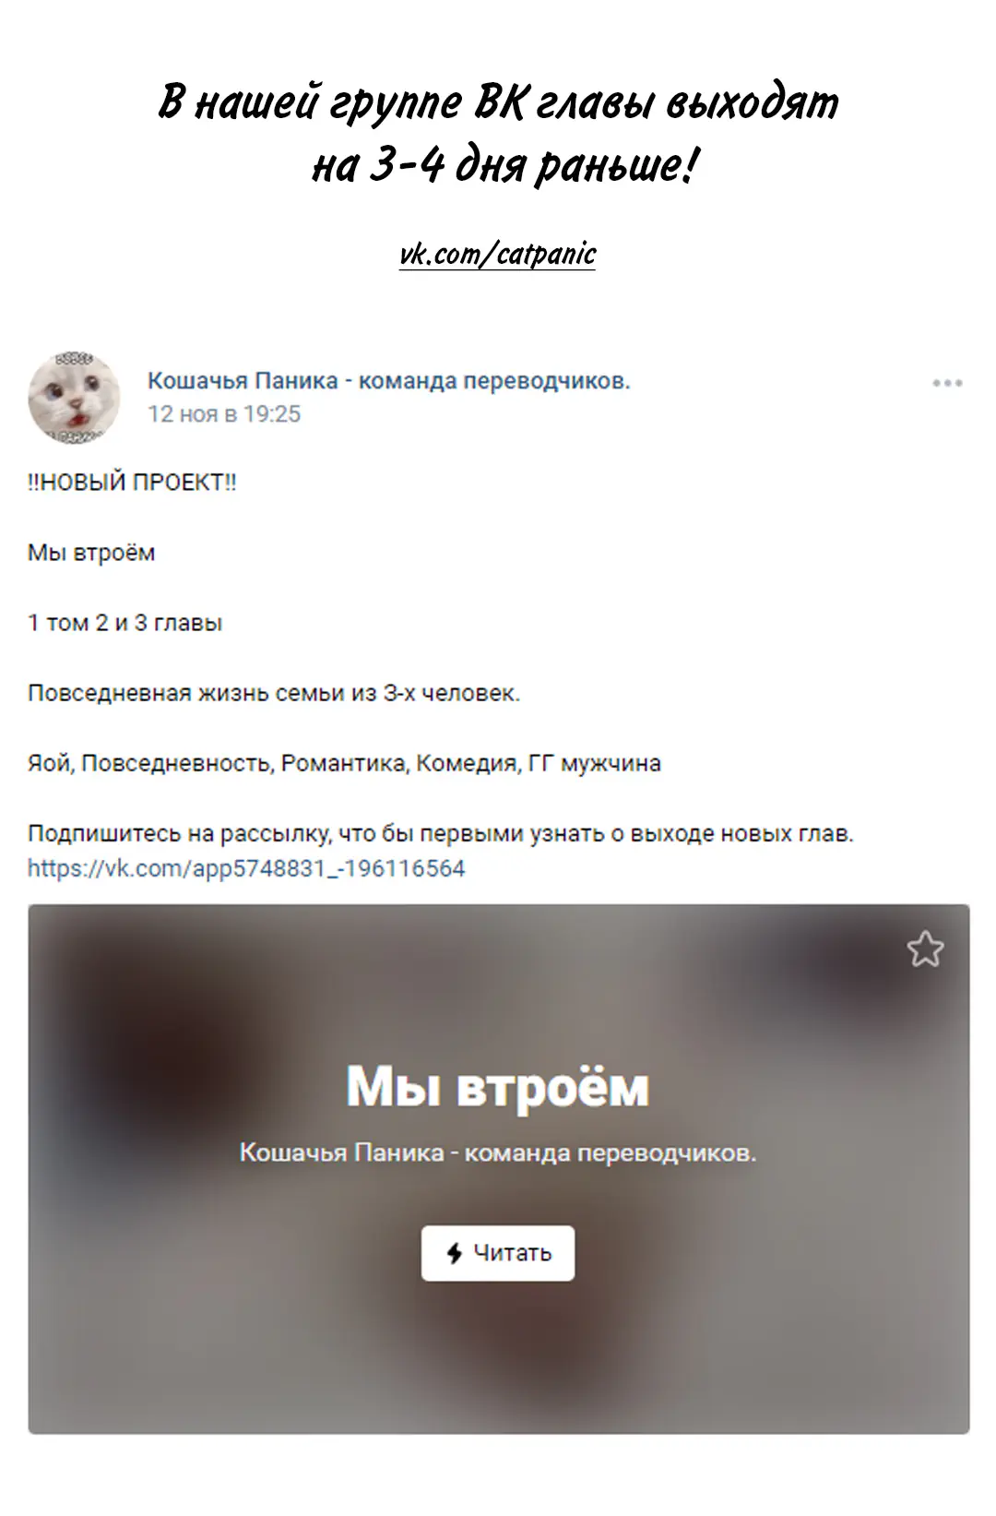This screenshot has width=996, height=1516.
Task: Click the line 1 том 2 и 3 главы
Action: click(x=125, y=623)
